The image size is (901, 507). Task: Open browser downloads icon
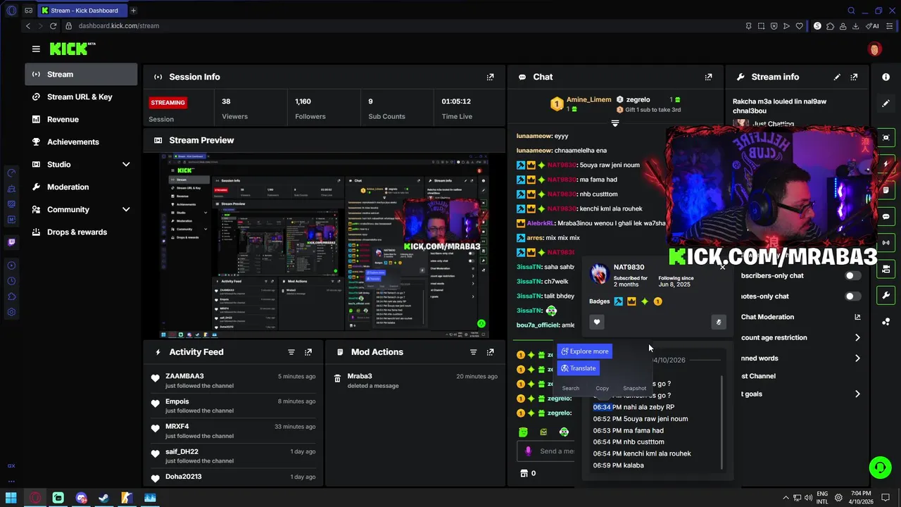point(855,26)
